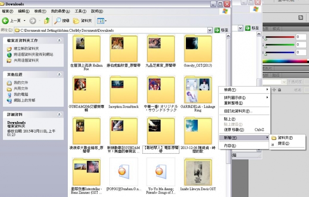This screenshot has height=197, width=309.
Task: Click the lock icon in the layers panel
Action: point(279,90)
